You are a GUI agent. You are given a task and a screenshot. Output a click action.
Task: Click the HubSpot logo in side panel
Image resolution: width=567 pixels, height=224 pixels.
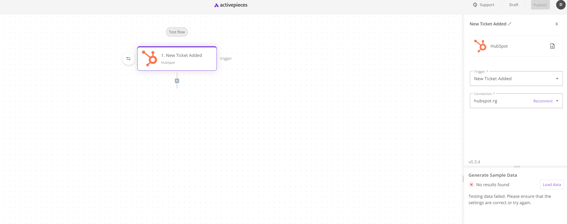click(x=480, y=46)
